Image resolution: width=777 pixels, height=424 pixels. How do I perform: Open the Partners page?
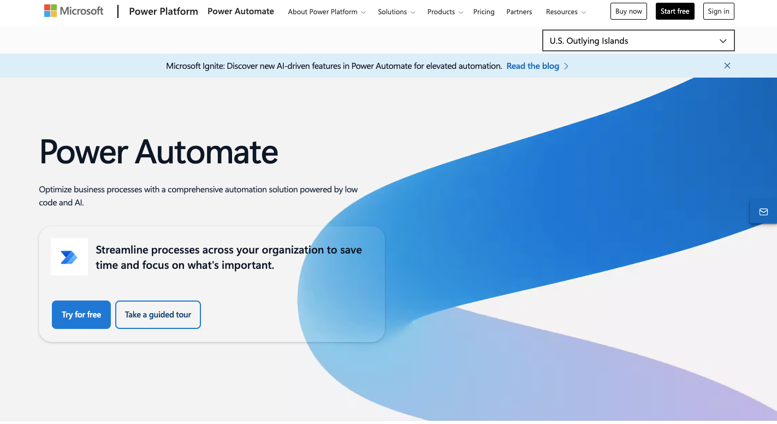point(519,11)
